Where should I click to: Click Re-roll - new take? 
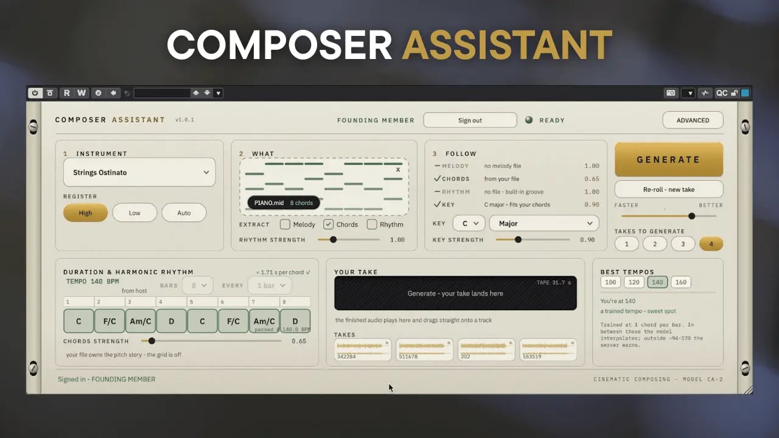tap(668, 189)
